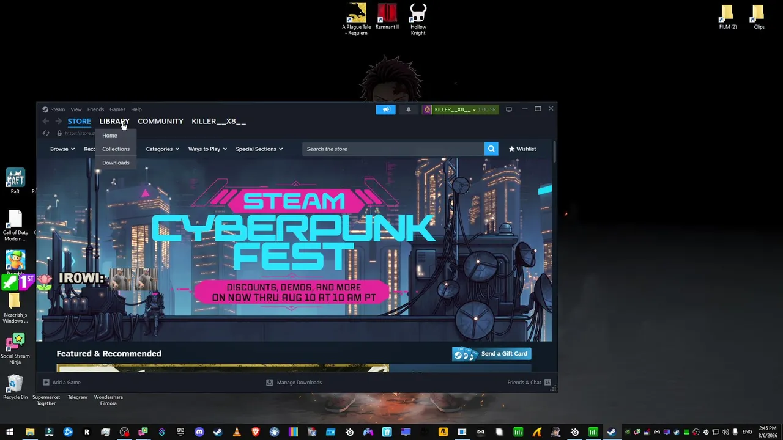This screenshot has height=440, width=783.
Task: Open the Steam notifications bell
Action: point(409,109)
